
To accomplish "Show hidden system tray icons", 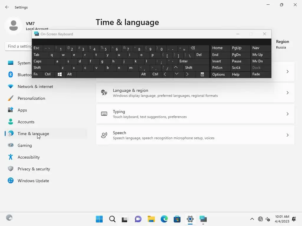I will (252, 219).
